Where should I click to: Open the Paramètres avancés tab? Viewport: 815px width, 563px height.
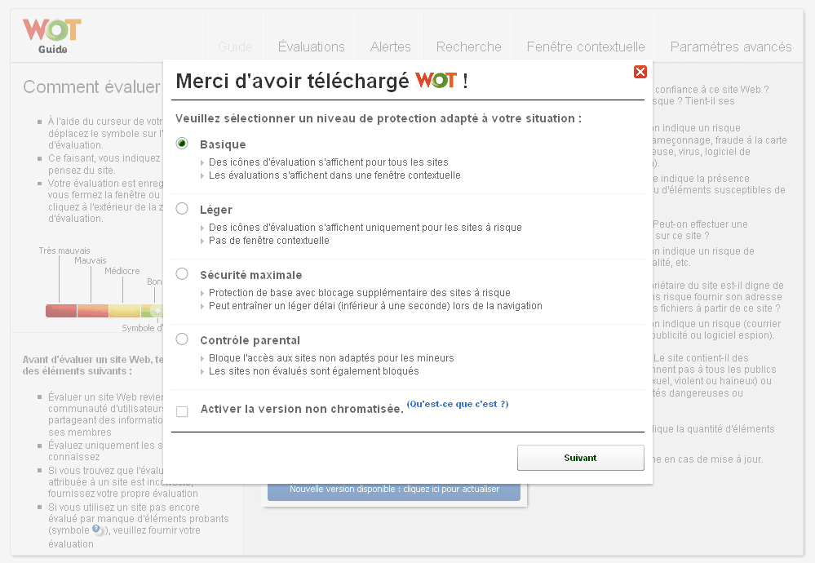731,47
